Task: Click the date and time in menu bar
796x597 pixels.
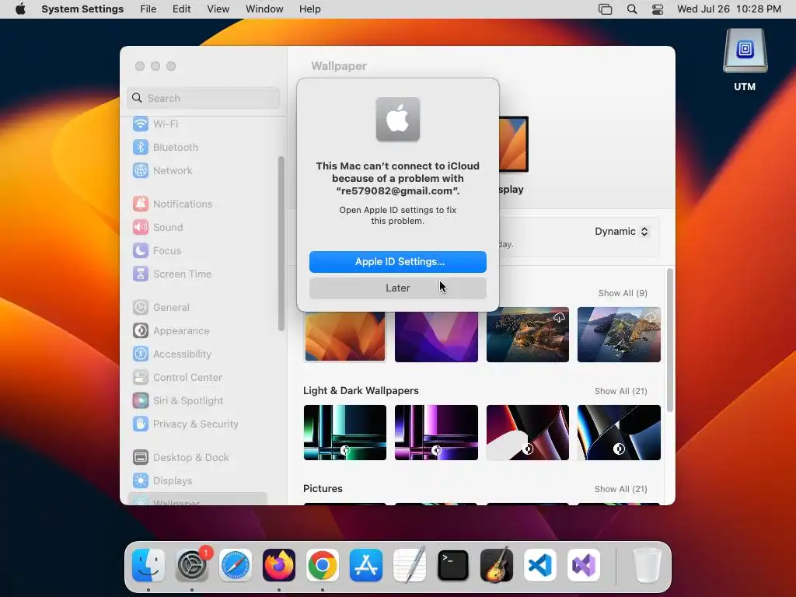Action: coord(729,9)
